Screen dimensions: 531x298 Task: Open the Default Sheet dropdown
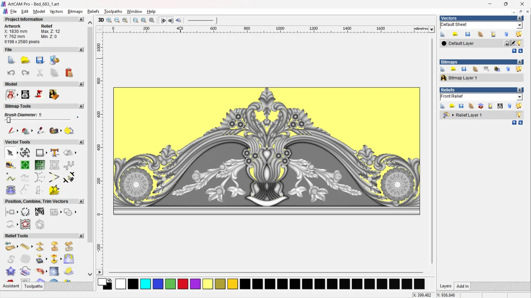tap(519, 25)
